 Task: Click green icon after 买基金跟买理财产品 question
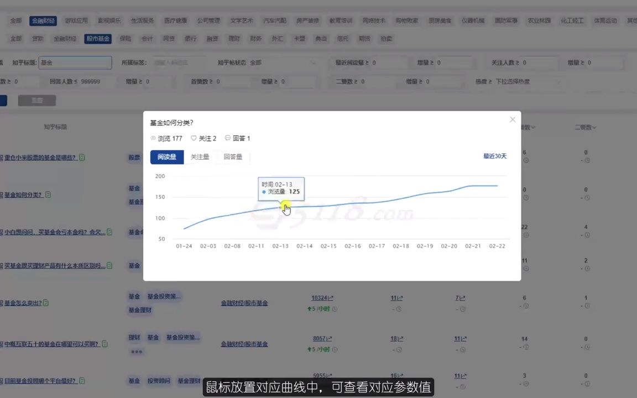click(x=109, y=265)
